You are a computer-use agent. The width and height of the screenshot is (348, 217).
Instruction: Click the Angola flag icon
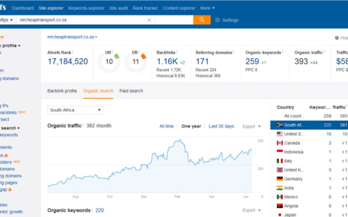pyautogui.click(x=279, y=206)
